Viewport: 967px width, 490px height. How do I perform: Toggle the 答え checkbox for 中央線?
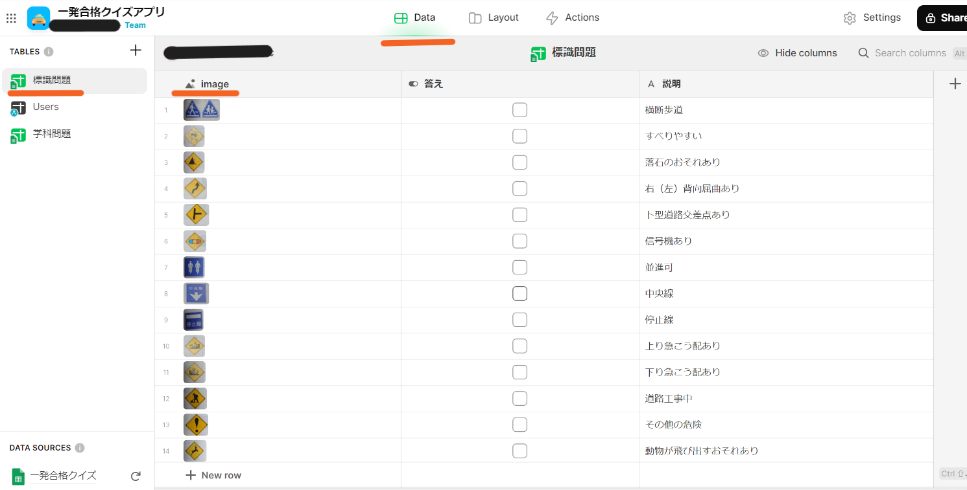[x=519, y=293]
